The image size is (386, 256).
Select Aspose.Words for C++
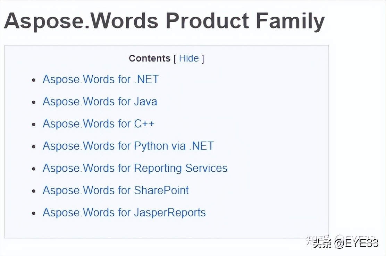[x=99, y=124]
